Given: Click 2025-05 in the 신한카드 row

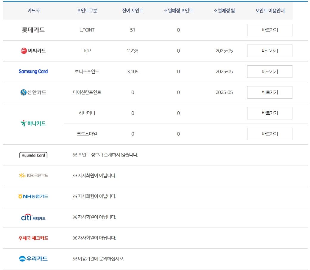Looking at the screenshot, I should pyautogui.click(x=224, y=92).
